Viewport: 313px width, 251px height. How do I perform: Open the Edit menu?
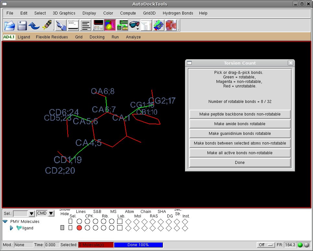click(24, 13)
